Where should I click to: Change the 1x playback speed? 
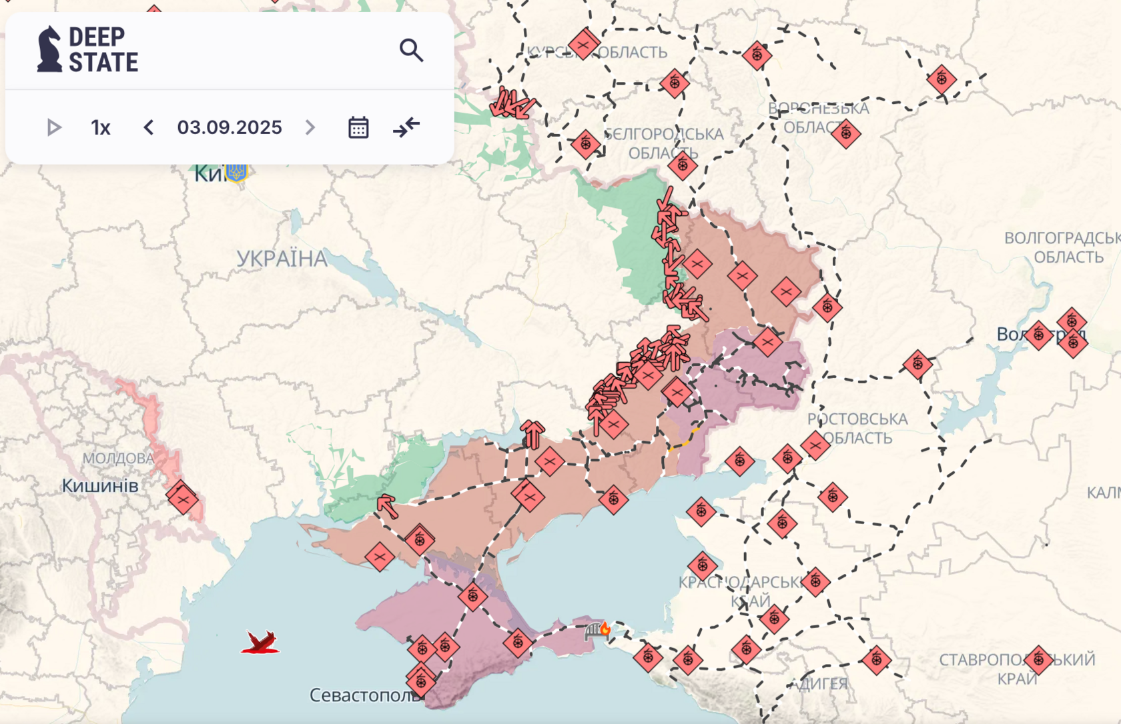point(101,127)
